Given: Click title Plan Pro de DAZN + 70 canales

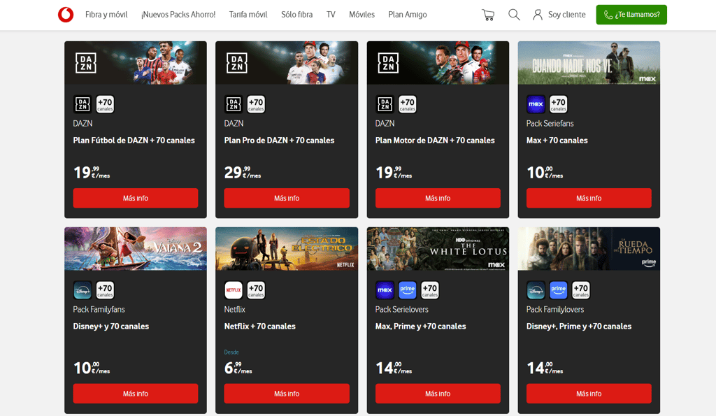Looking at the screenshot, I should point(279,141).
